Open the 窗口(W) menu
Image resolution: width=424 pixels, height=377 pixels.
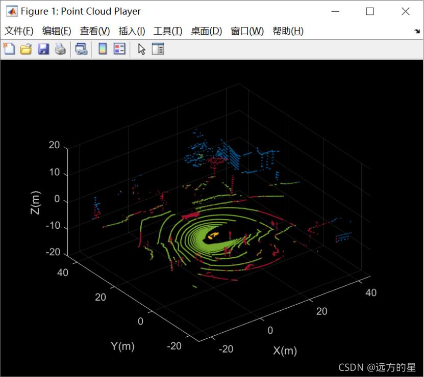(x=247, y=31)
